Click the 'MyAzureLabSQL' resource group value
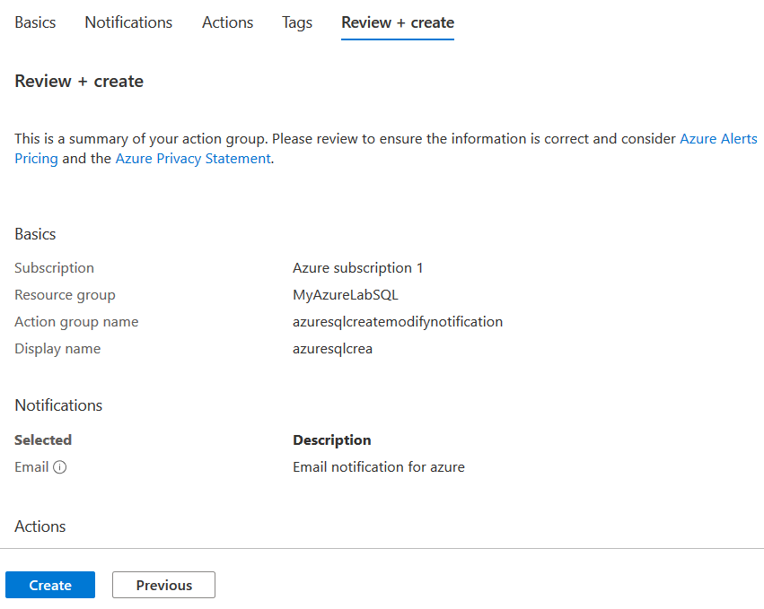This screenshot has height=609, width=764. click(346, 295)
